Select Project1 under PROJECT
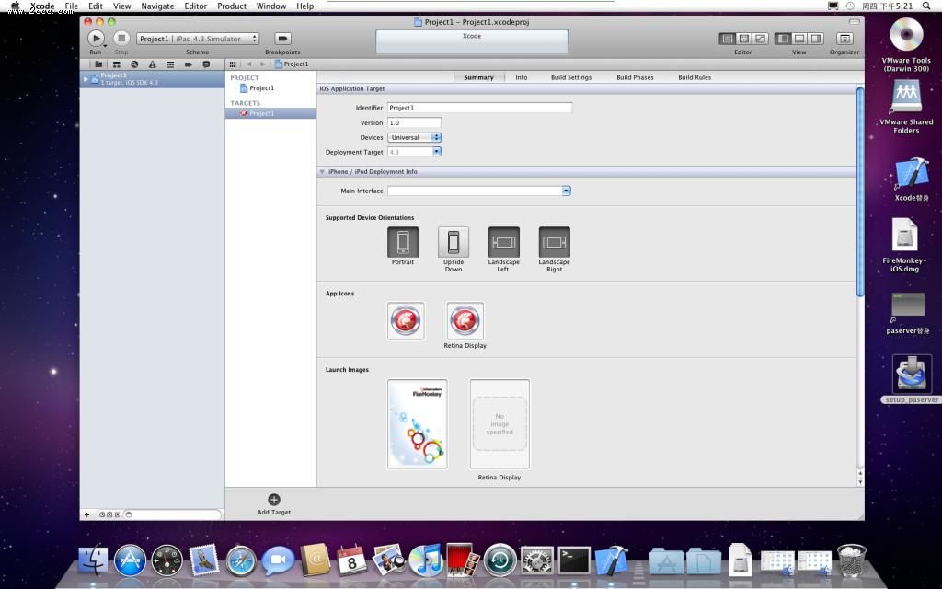This screenshot has width=942, height=589. click(x=258, y=88)
